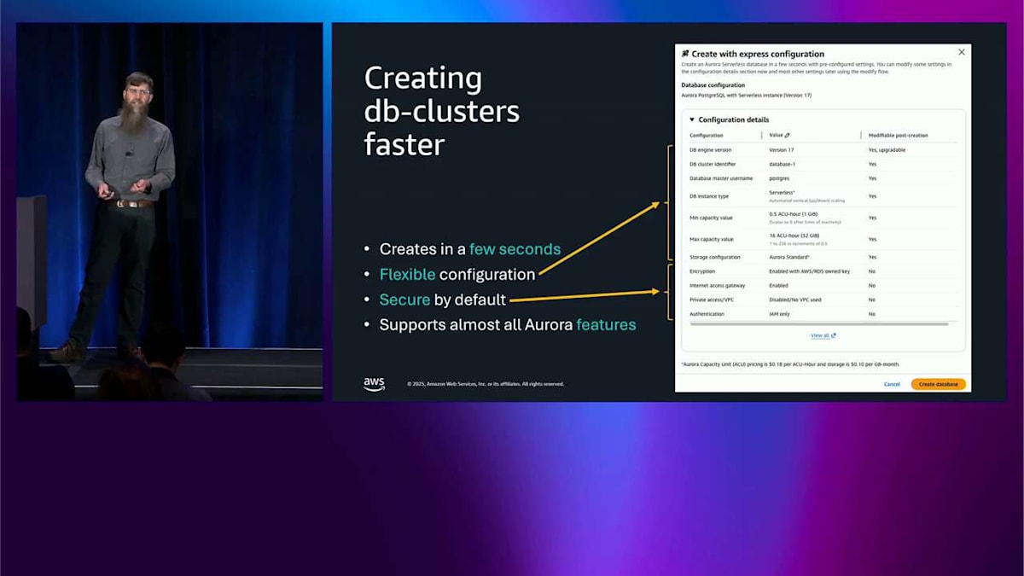Select the Database master username label
The height and width of the screenshot is (576, 1024).
[721, 178]
